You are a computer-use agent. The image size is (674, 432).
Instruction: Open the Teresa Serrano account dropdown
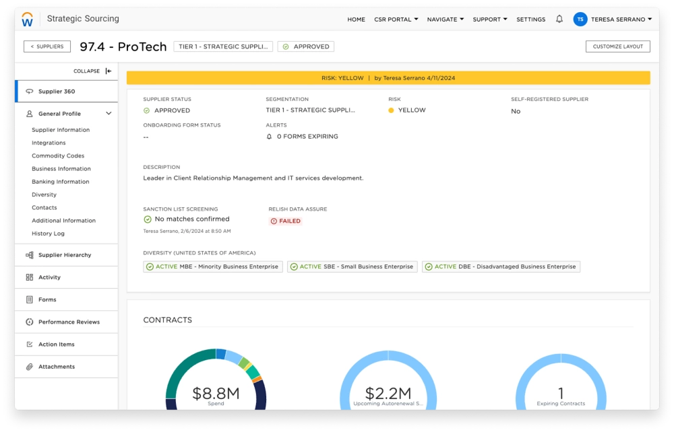click(x=621, y=20)
